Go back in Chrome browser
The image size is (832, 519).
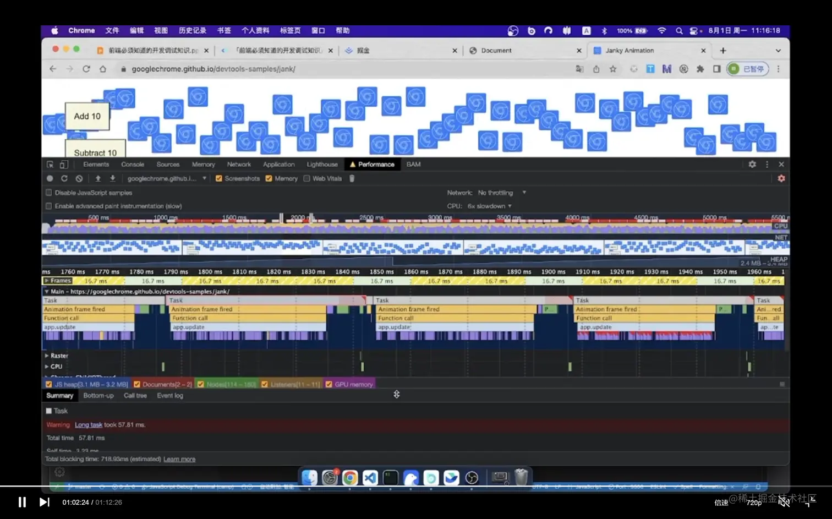click(53, 69)
